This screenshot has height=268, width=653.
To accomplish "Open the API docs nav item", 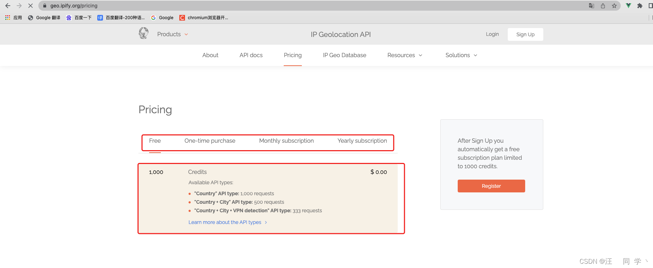I will [251, 55].
